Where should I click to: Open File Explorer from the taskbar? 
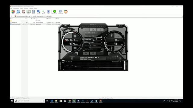(x=56, y=101)
